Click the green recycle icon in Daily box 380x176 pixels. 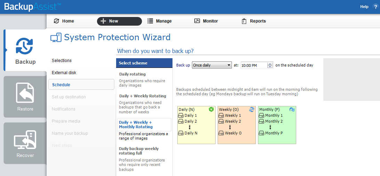(x=211, y=109)
